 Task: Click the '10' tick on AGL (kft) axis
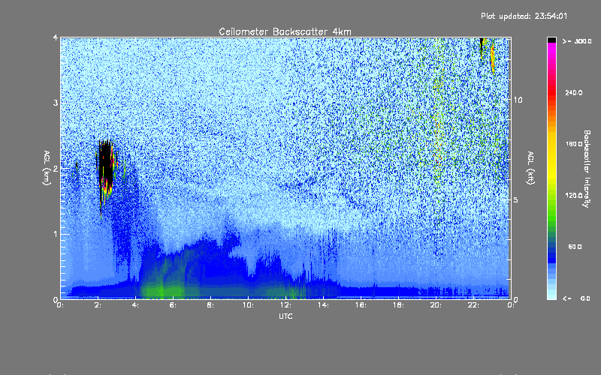(x=518, y=100)
